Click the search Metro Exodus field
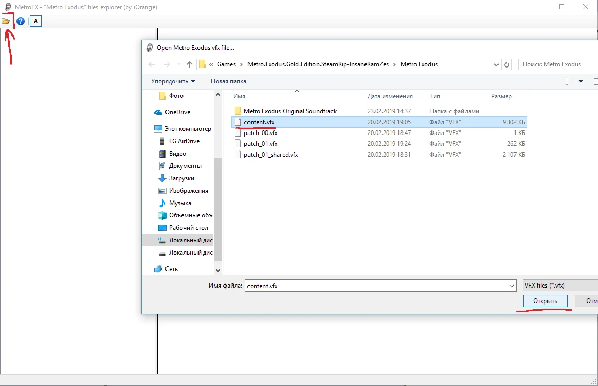This screenshot has width=598, height=386. tap(557, 64)
